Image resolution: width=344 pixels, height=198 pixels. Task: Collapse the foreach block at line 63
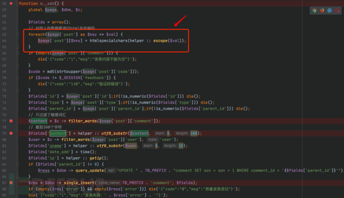[x=17, y=34]
